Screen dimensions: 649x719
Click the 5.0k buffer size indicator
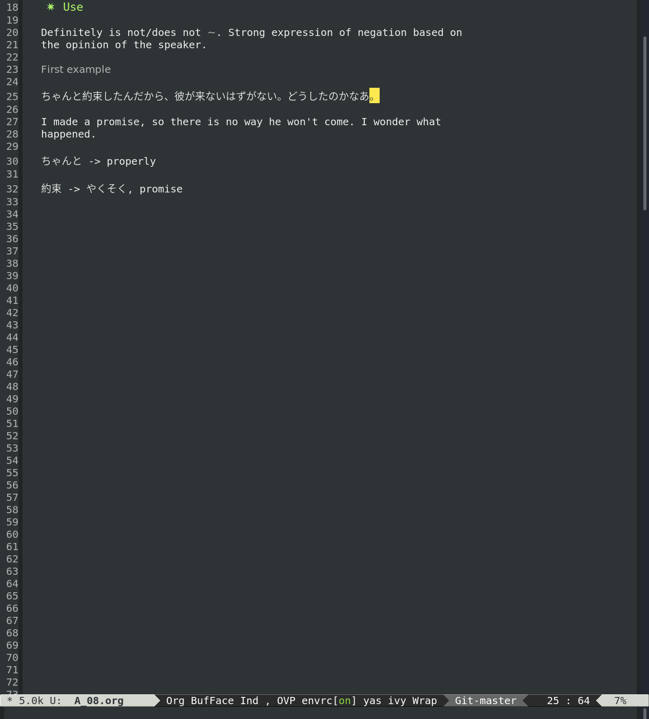click(31, 701)
